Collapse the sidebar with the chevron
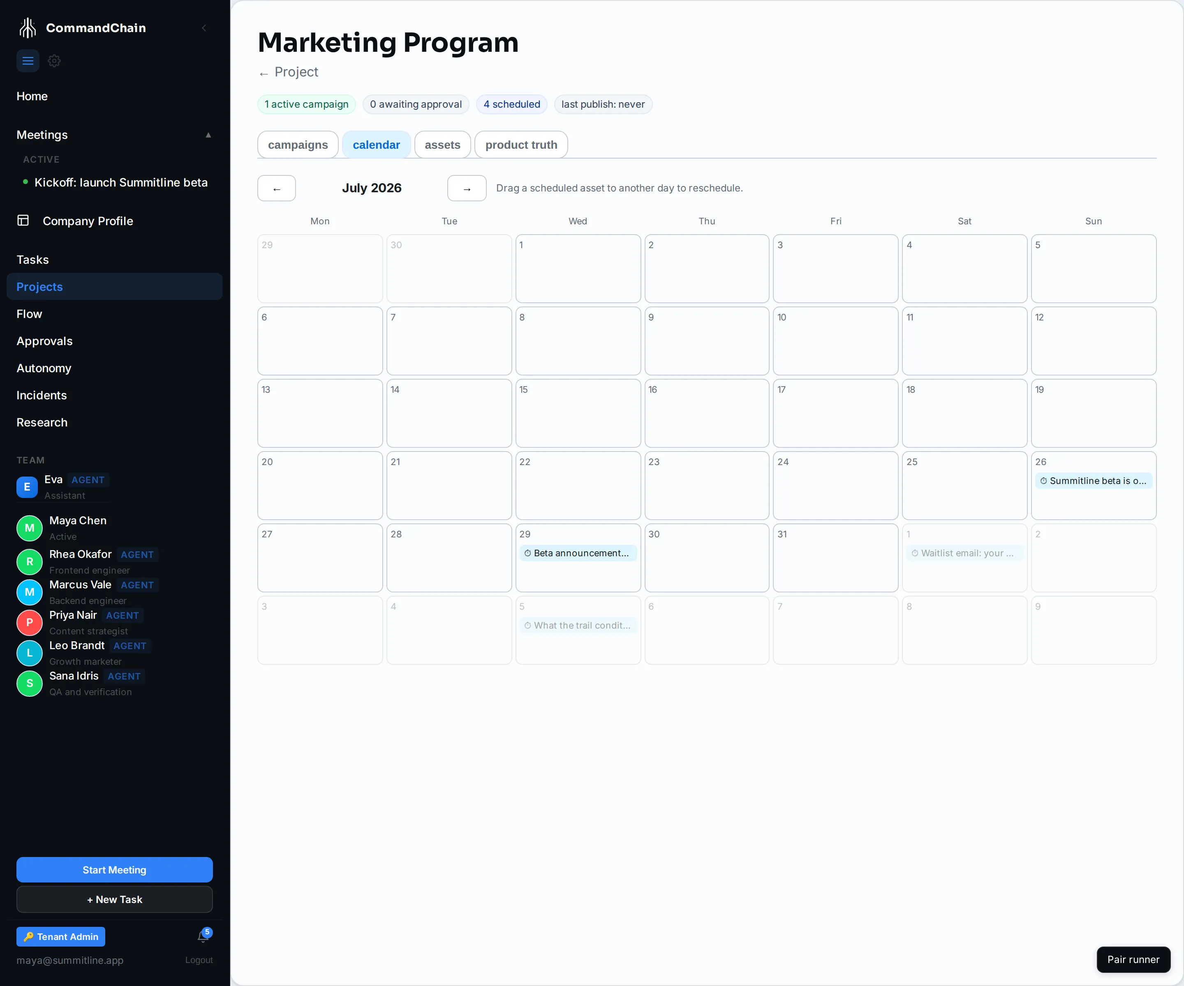Image resolution: width=1184 pixels, height=986 pixels. tap(204, 28)
